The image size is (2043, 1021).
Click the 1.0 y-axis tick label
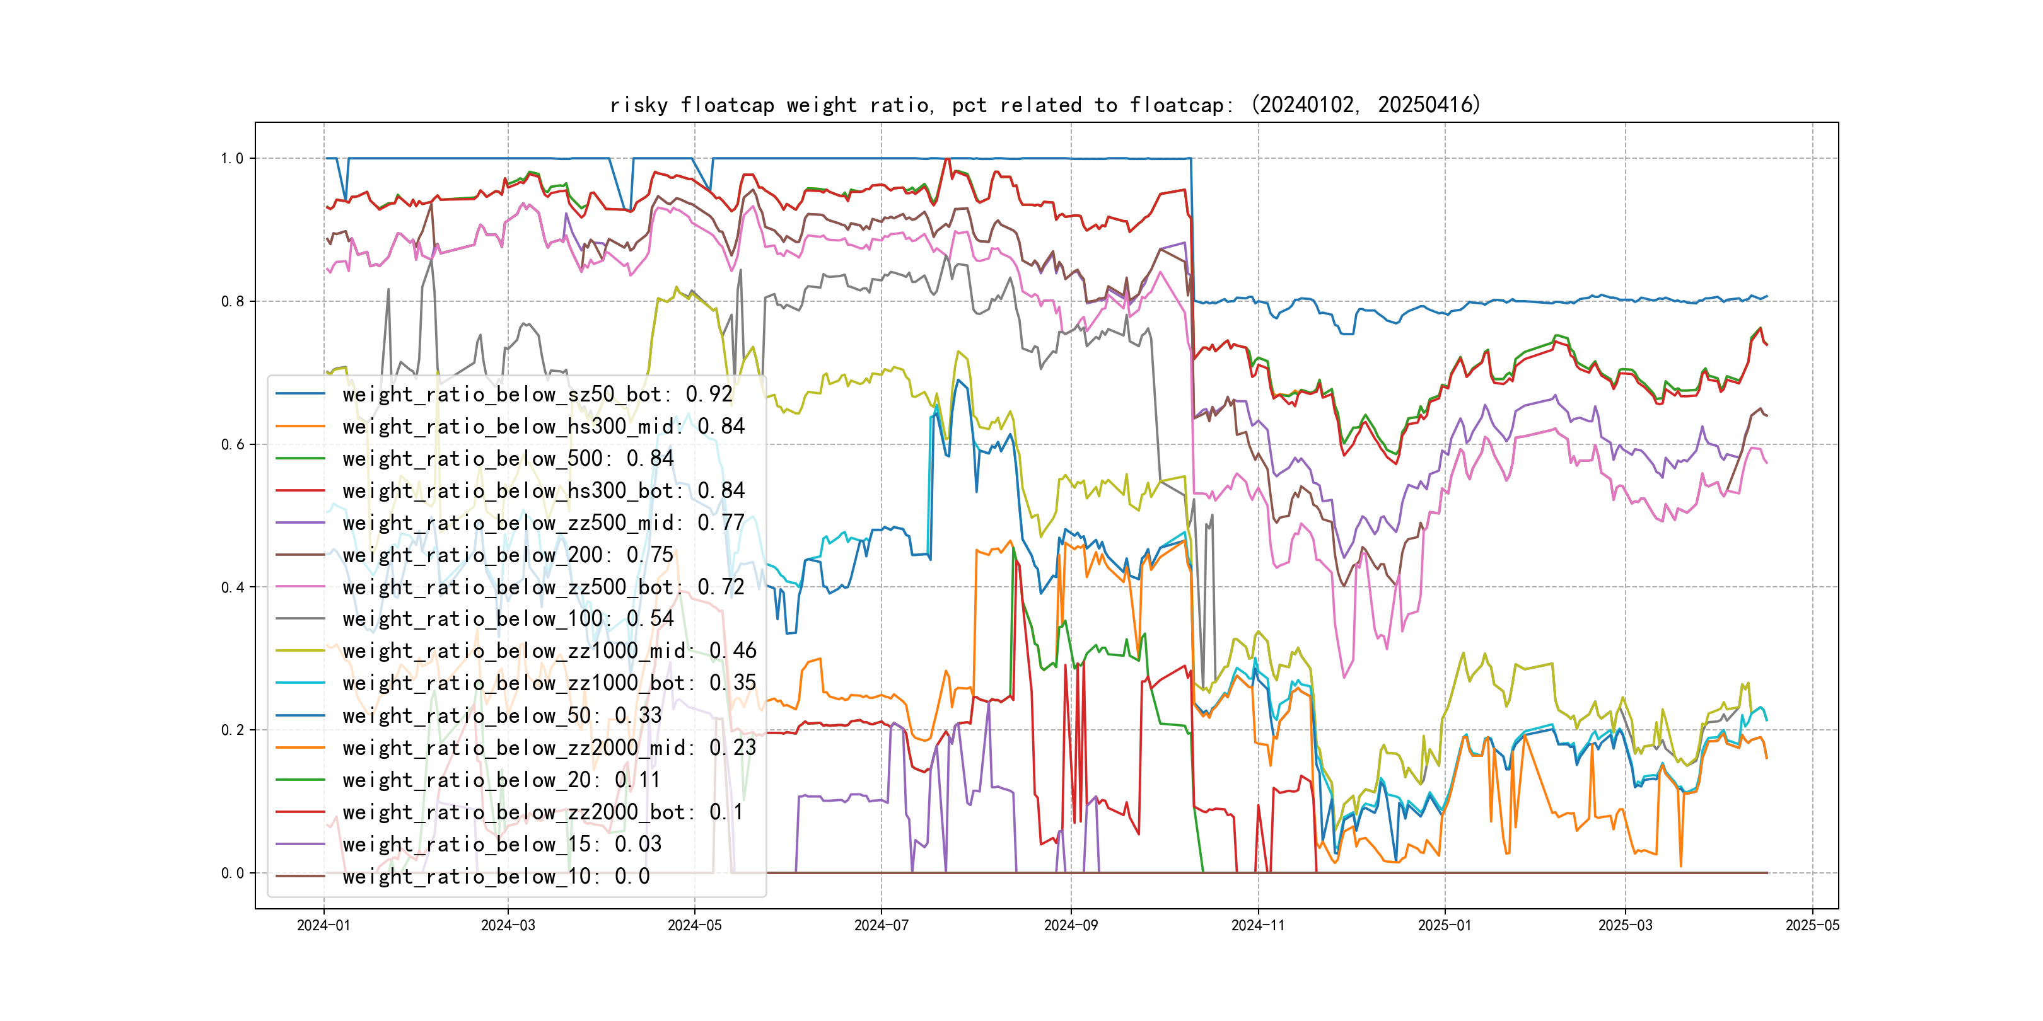click(231, 159)
